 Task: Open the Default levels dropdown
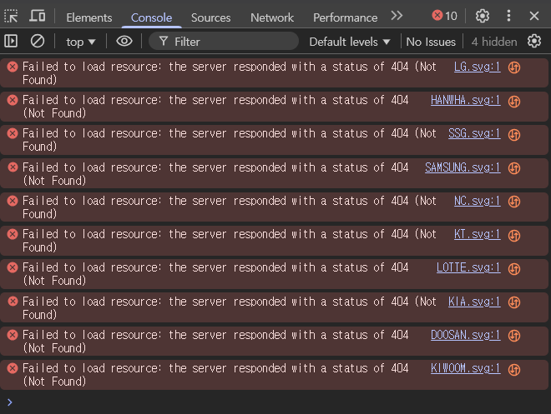tap(350, 42)
